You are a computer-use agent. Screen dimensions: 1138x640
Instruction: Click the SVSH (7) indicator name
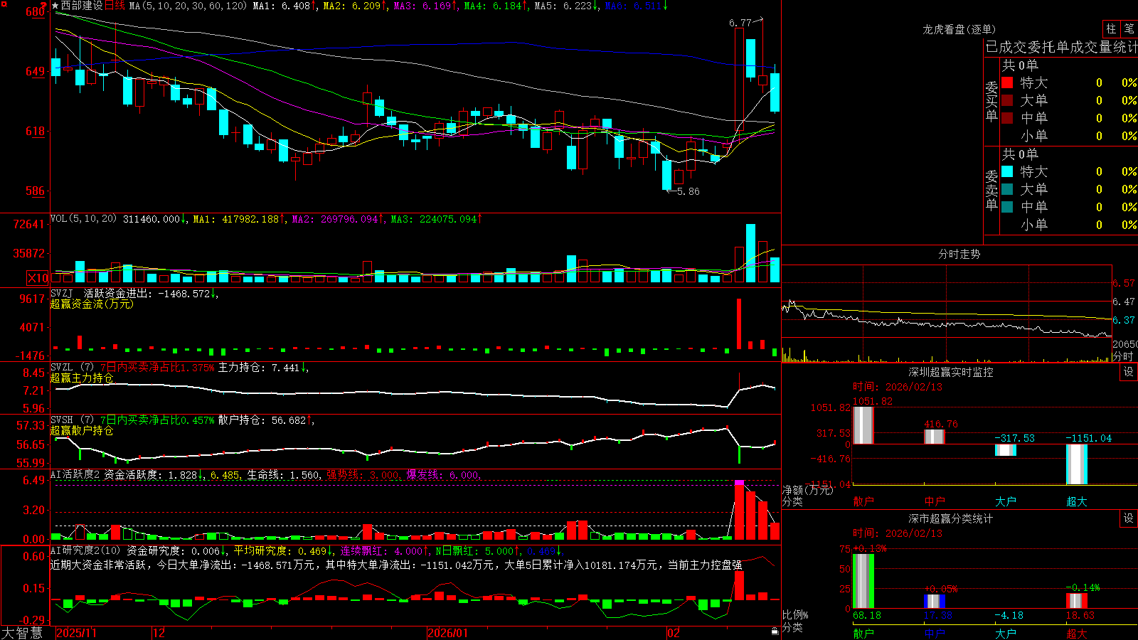coord(72,420)
